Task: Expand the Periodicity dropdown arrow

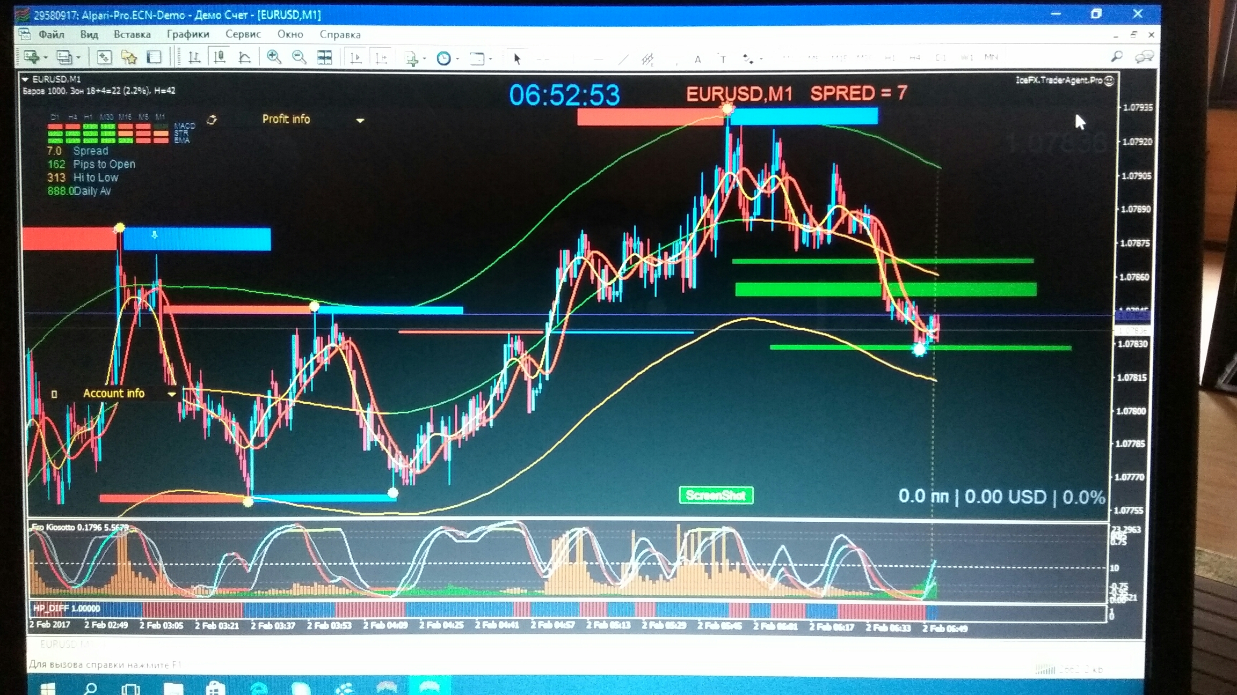Action: tap(457, 58)
